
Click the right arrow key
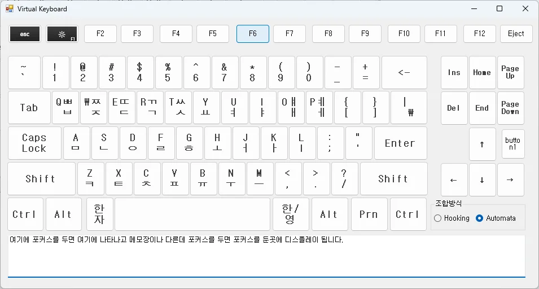click(510, 179)
